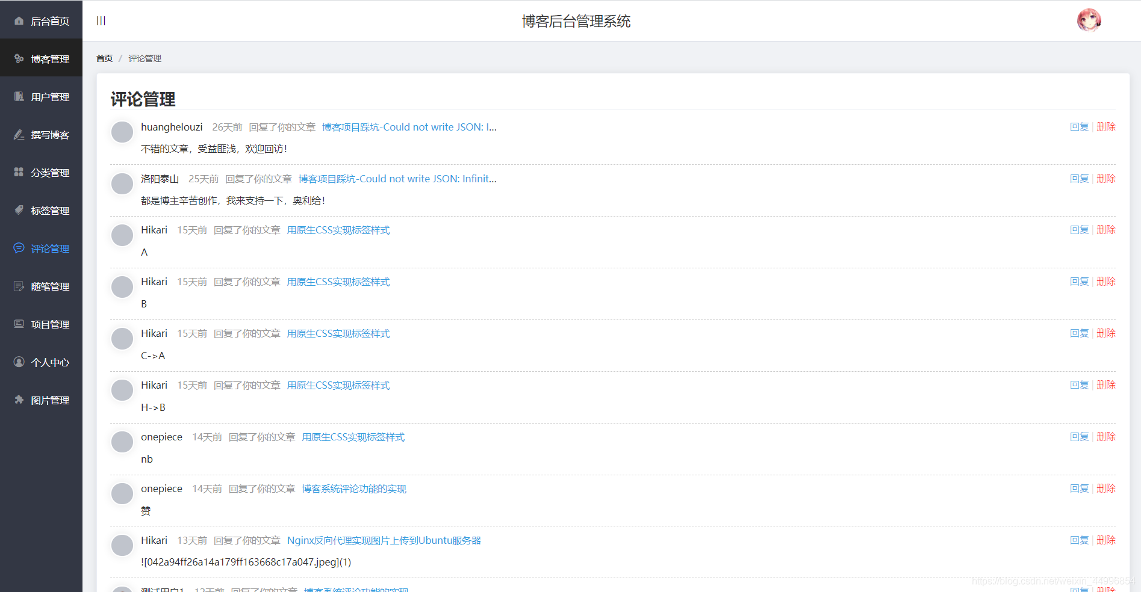The width and height of the screenshot is (1141, 592).
Task: Click the 撰写博客 pencil icon
Action: tap(19, 135)
